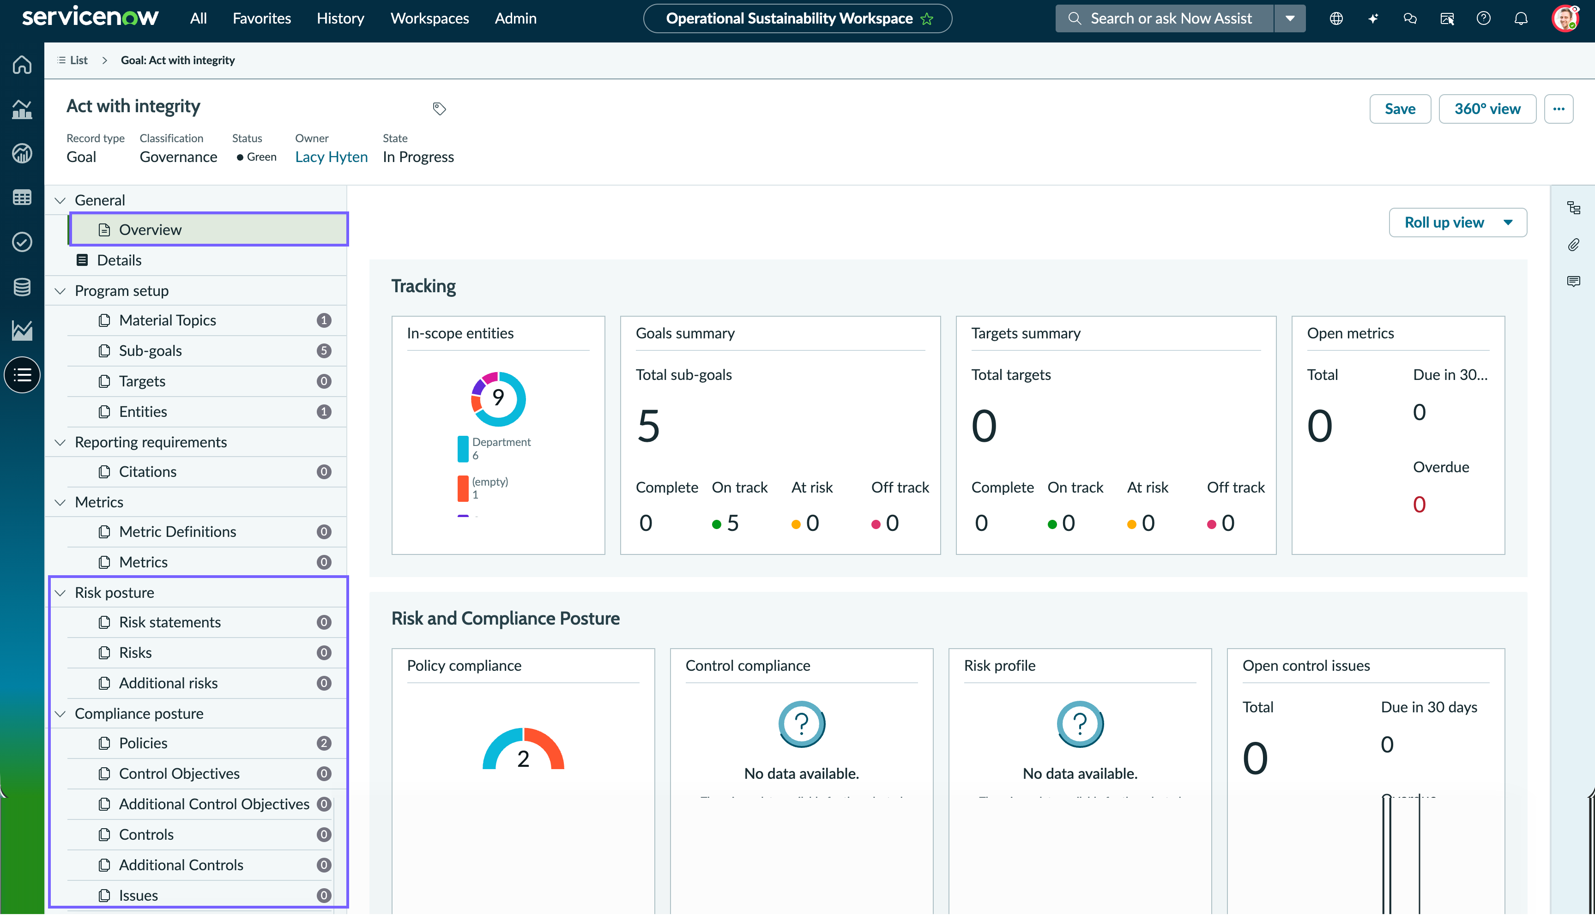The image size is (1595, 915).
Task: Click the Department legend color swatch
Action: pos(463,449)
